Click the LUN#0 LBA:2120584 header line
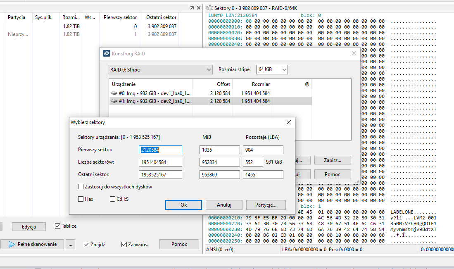The image size is (454, 269). [x=233, y=15]
